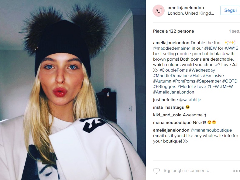Image resolution: width=240 pixels, height=180 pixels.
Task: Visit kiki_and_cole's profile
Action: (167, 115)
